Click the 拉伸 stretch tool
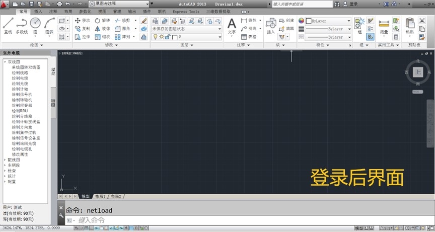This screenshot has width=435, height=232. 83,37
